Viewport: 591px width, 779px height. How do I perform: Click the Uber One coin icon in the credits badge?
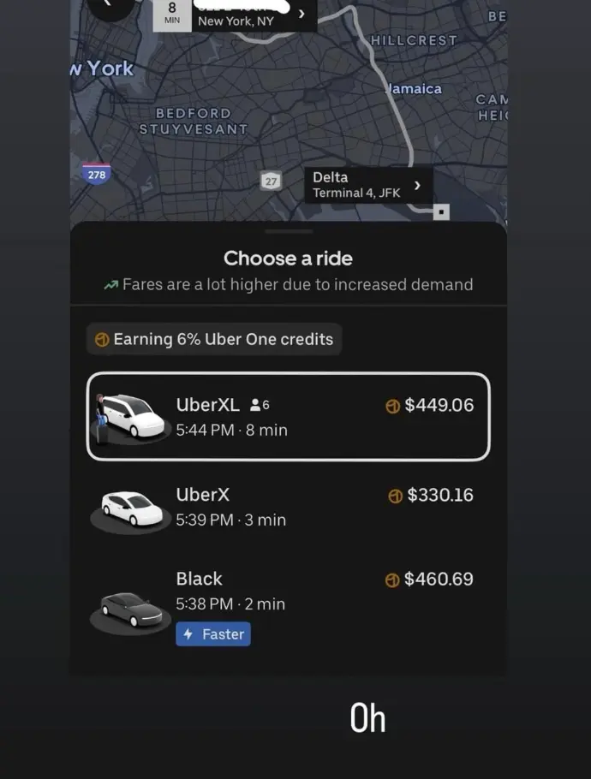(x=102, y=340)
